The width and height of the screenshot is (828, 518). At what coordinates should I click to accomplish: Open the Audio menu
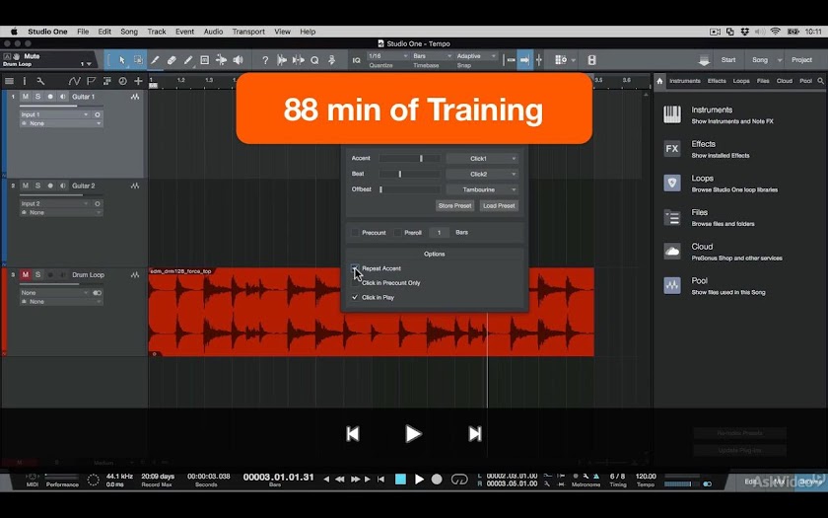pos(213,32)
